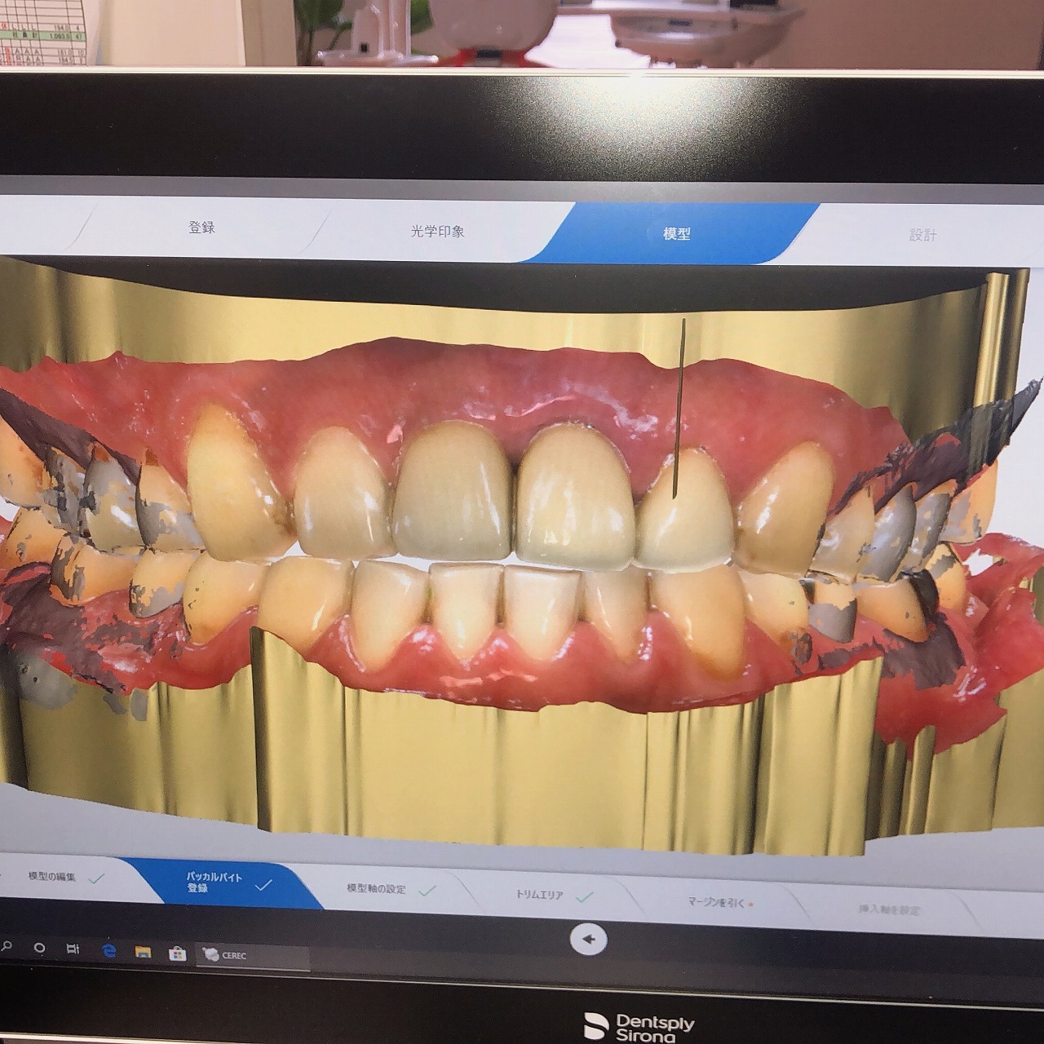The width and height of the screenshot is (1044, 1044).
Task: Open Windows search in the taskbar
Action: point(7,946)
